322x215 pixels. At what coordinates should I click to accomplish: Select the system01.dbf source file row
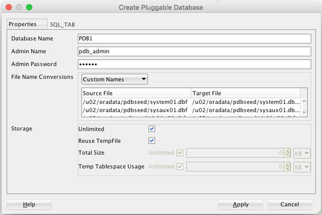pos(136,101)
